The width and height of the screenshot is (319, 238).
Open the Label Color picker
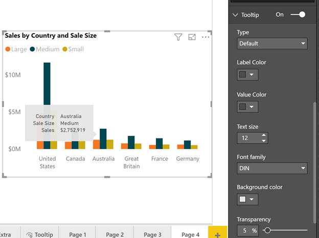click(x=247, y=75)
